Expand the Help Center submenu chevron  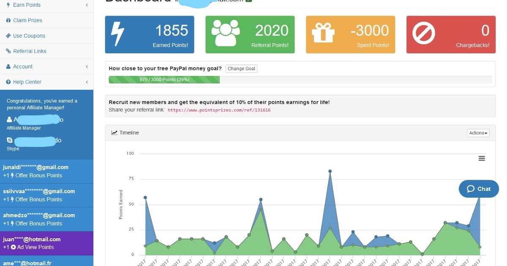point(87,82)
